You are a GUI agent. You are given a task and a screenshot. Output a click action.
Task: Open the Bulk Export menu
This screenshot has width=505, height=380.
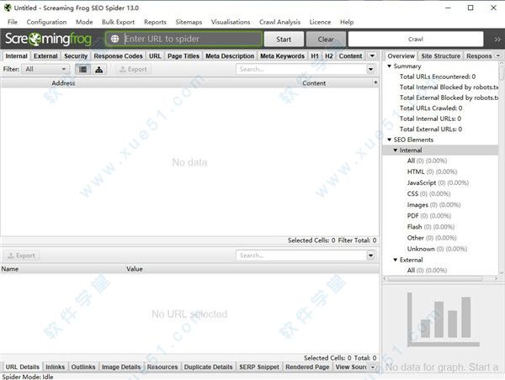[x=118, y=22]
